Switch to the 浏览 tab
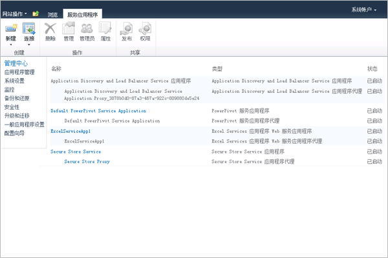The height and width of the screenshot is (258, 388). pos(52,15)
